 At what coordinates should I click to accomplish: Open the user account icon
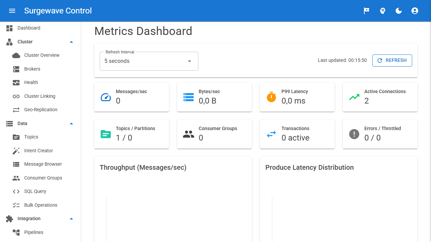[415, 11]
